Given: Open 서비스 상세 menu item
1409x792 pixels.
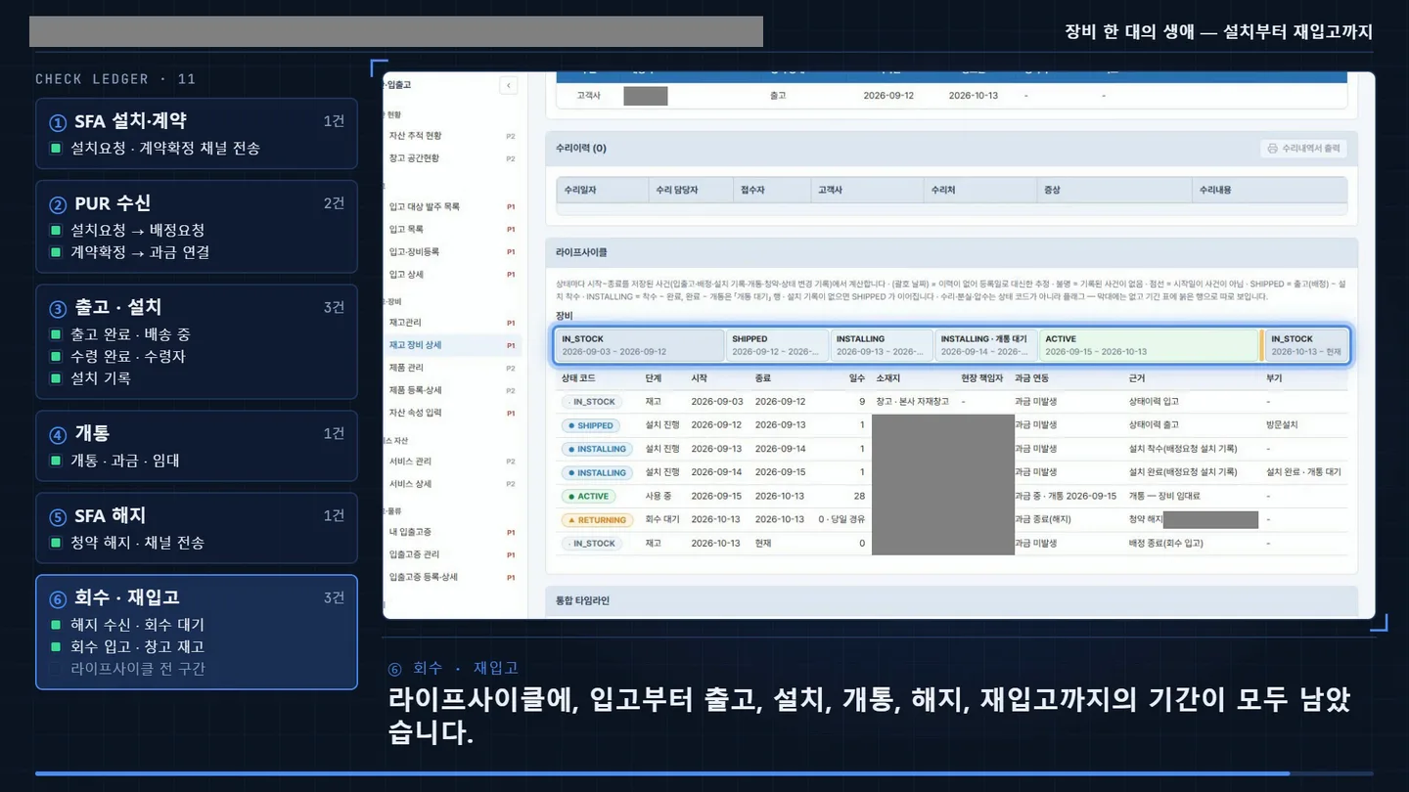Looking at the screenshot, I should pos(410,484).
